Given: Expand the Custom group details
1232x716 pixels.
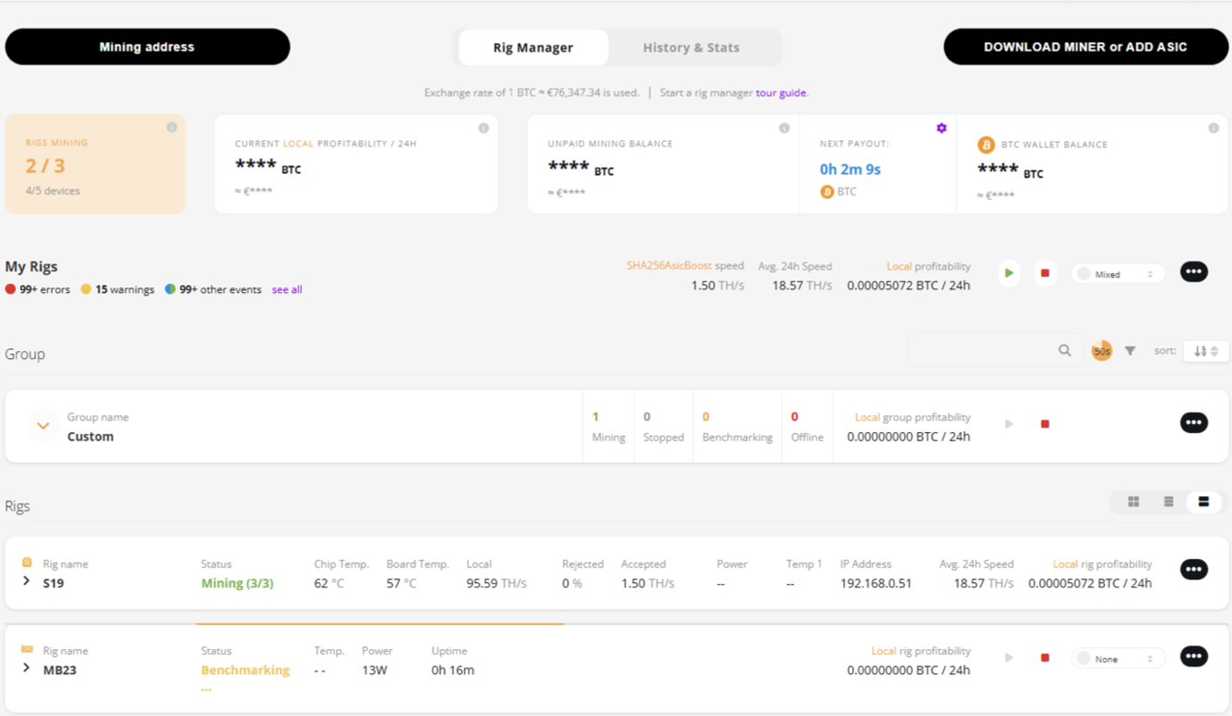Looking at the screenshot, I should tap(43, 425).
